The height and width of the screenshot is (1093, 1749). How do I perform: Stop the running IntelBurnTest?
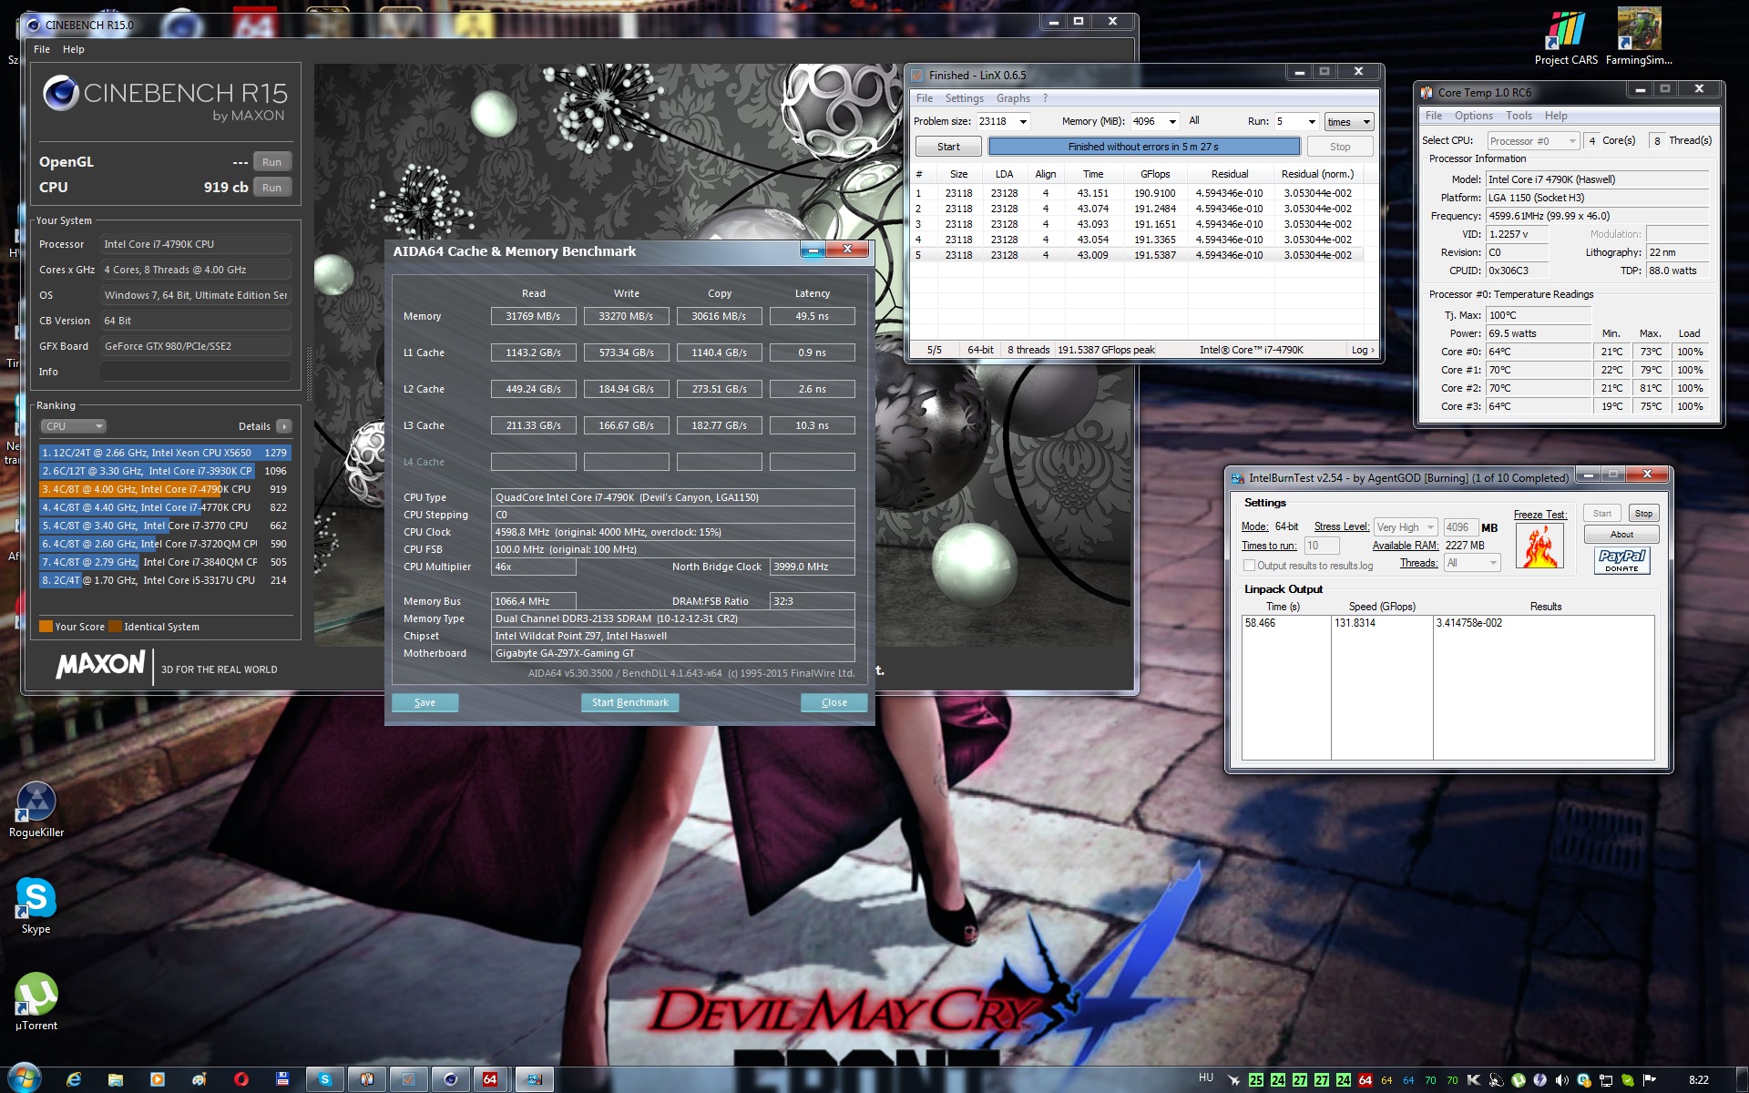pyautogui.click(x=1642, y=514)
